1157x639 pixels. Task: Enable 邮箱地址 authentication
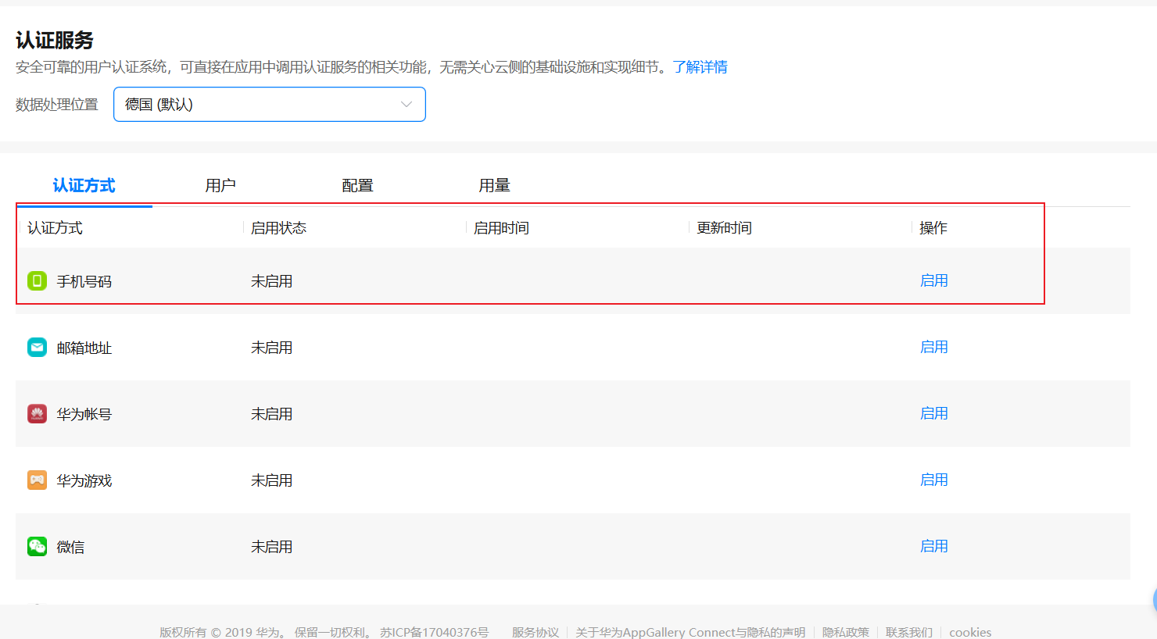(x=933, y=347)
